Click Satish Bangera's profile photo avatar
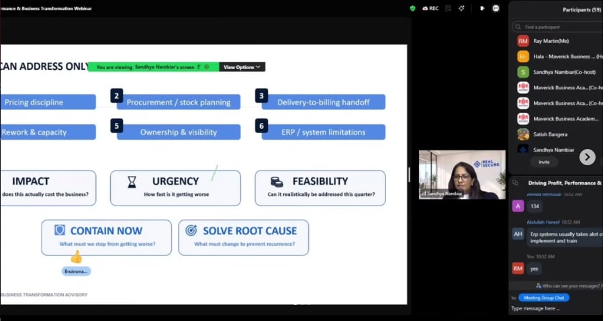 (x=523, y=134)
